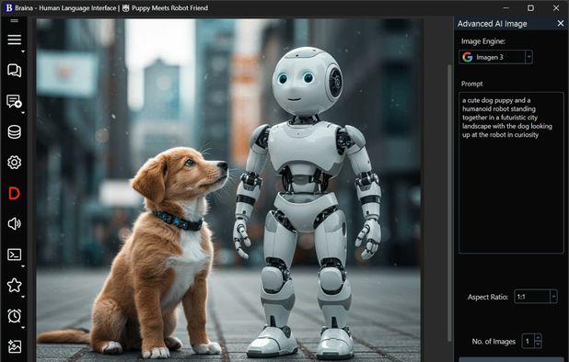The width and height of the screenshot is (569, 362).
Task: Click the Aspect Ratio label
Action: tap(488, 297)
